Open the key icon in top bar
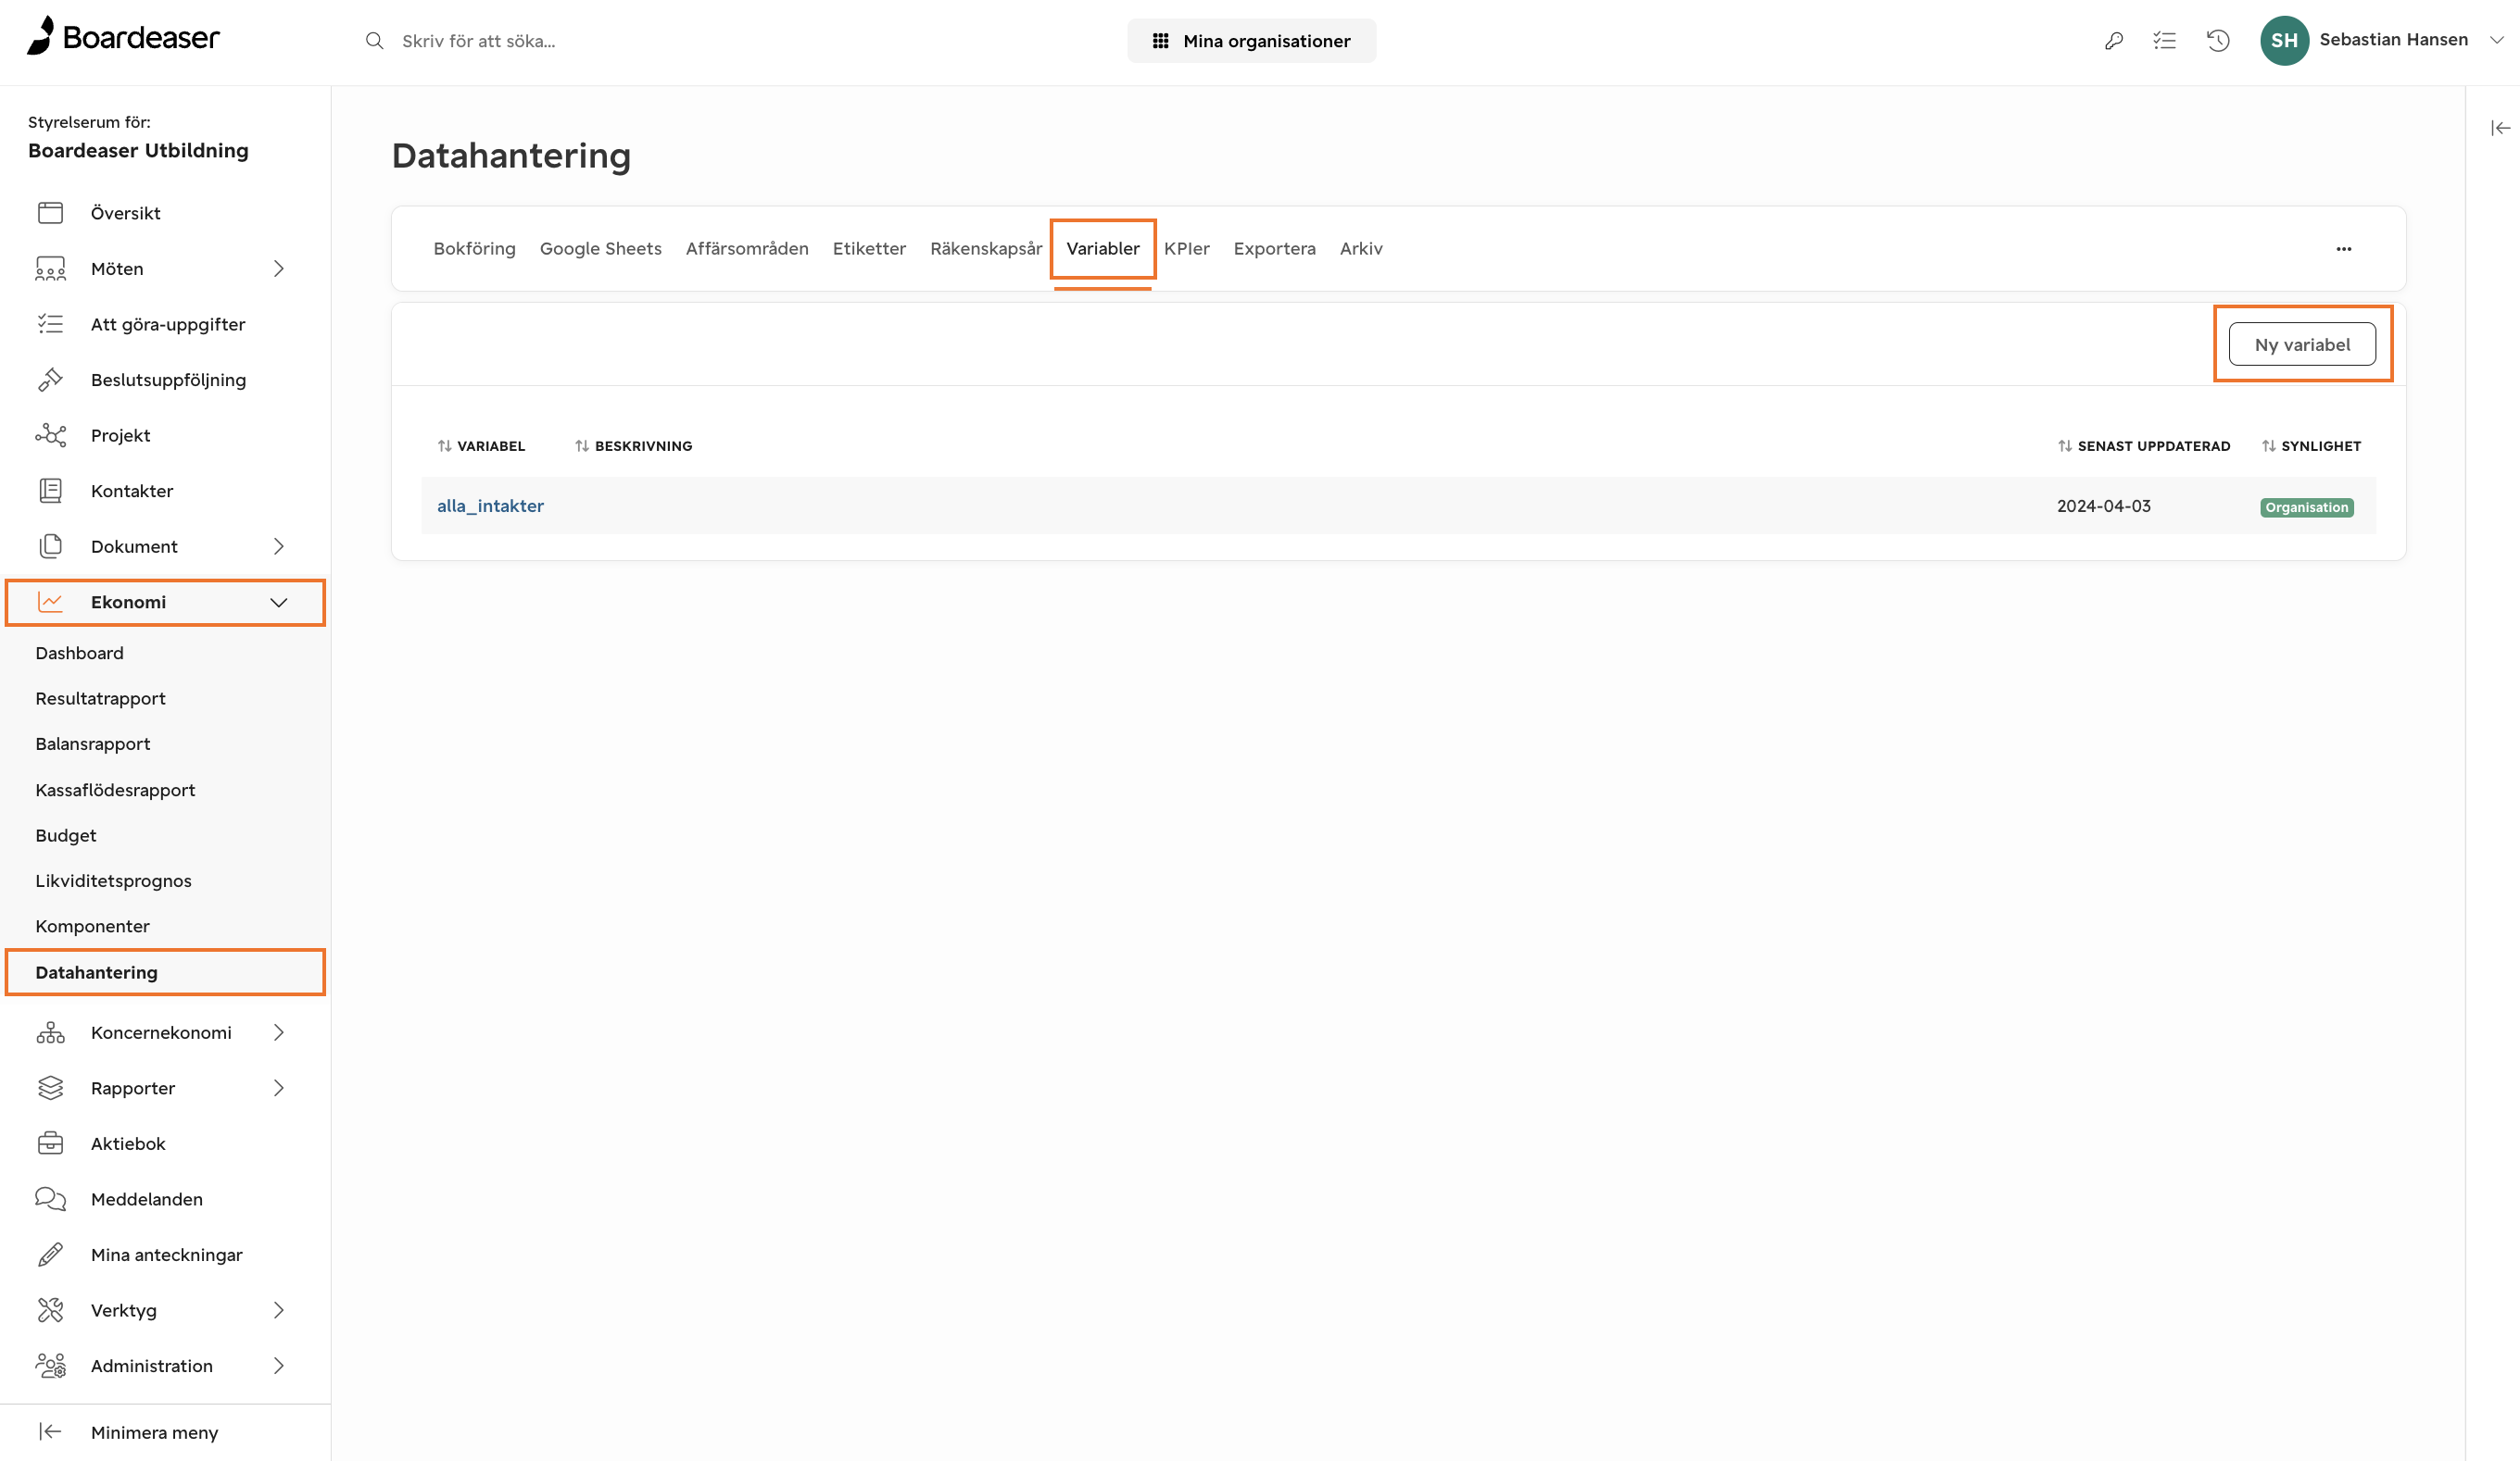 (2113, 41)
